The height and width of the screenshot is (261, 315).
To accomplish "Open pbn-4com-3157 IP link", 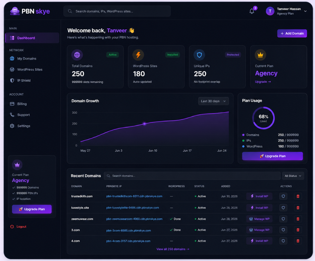I will click(128, 241).
